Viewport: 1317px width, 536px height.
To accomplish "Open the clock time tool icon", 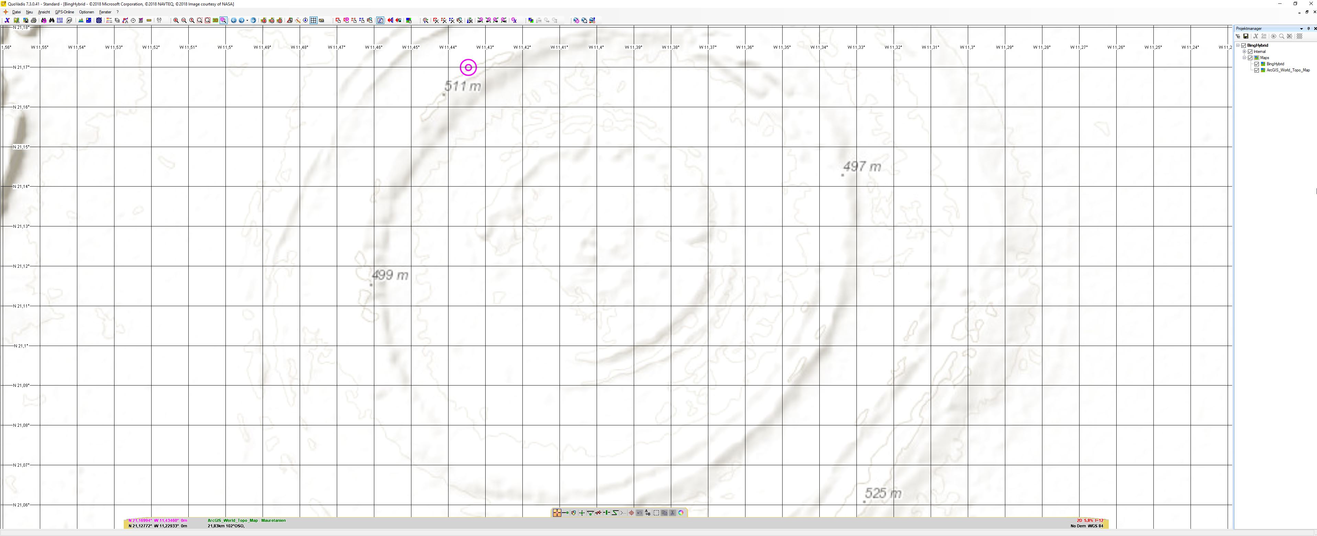I will pyautogui.click(x=133, y=20).
